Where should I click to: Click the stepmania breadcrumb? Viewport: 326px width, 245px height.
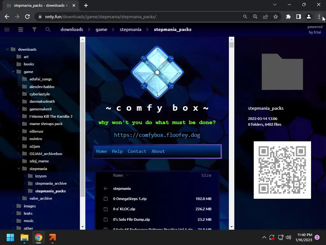click(131, 29)
